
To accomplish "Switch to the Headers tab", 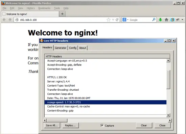I will tap(47, 48).
